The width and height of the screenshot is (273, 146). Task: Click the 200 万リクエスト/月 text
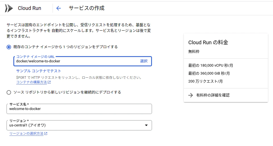tap(205, 81)
